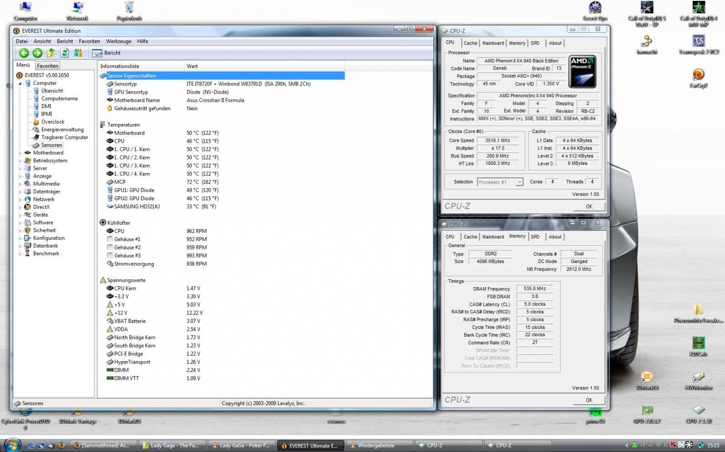The width and height of the screenshot is (725, 452).
Task: Switch to Mainboard tab in upper CPU-Z
Action: pos(493,43)
